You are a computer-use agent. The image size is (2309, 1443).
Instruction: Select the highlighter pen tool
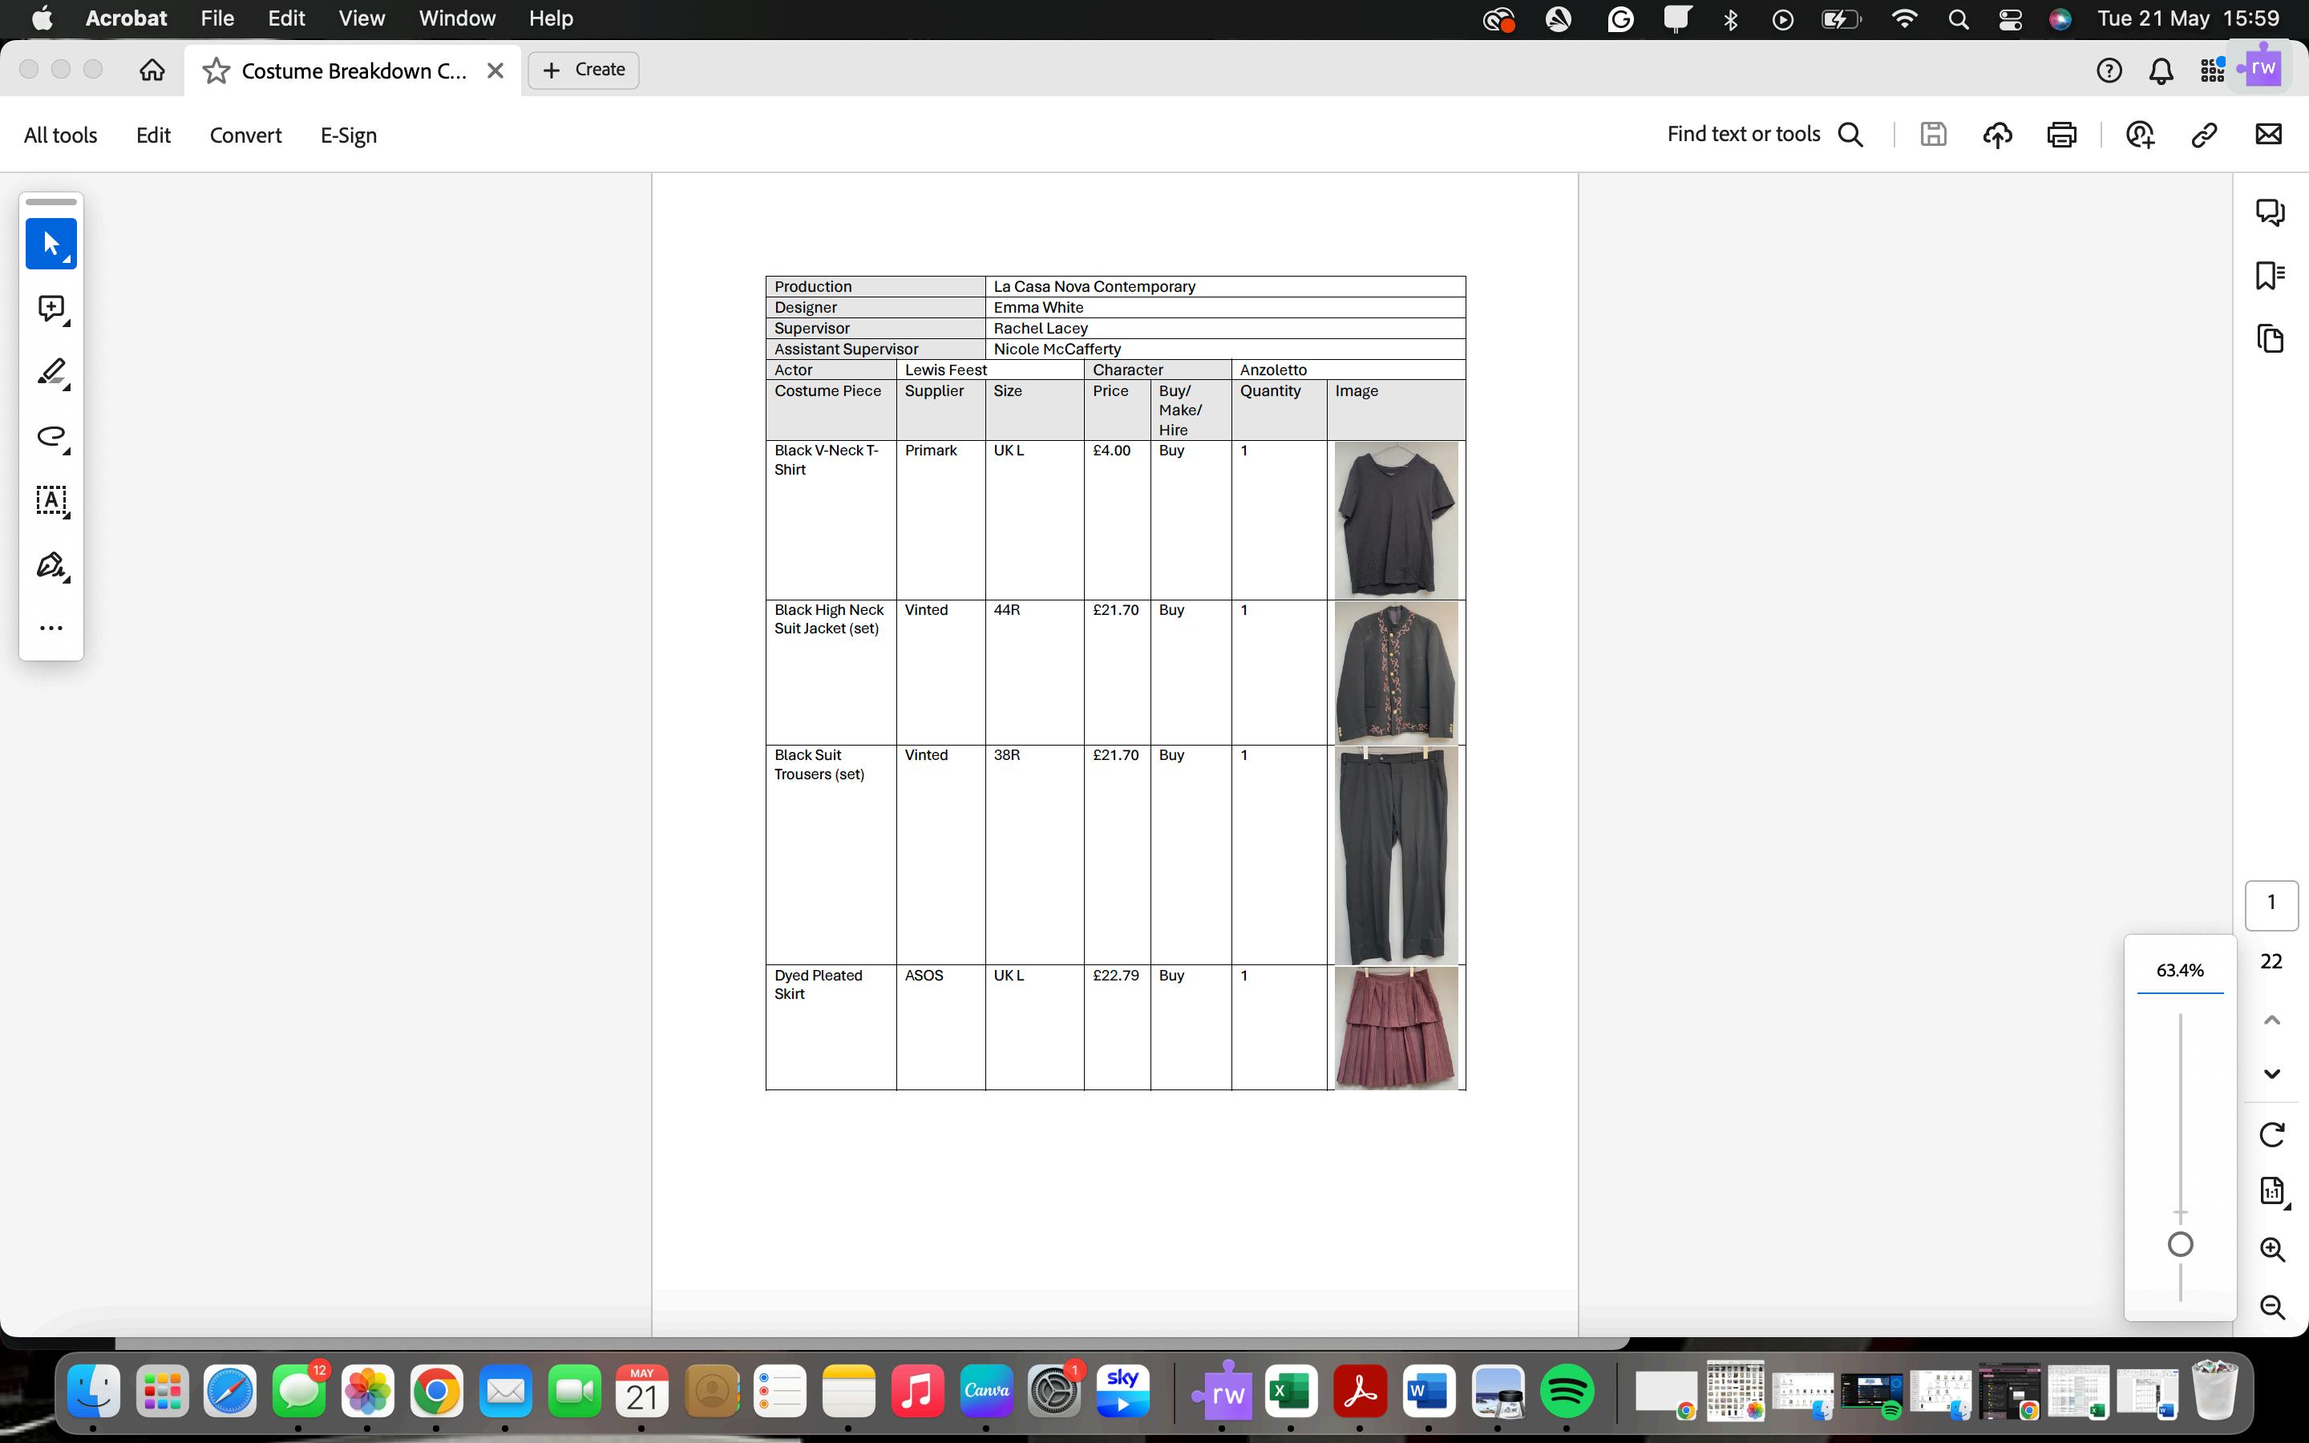[51, 372]
